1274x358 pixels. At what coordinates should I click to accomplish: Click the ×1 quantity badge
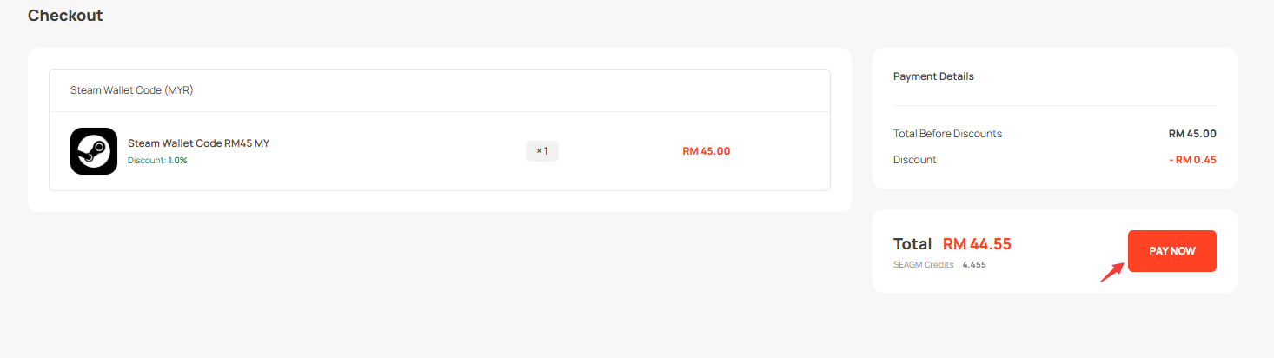pyautogui.click(x=541, y=151)
